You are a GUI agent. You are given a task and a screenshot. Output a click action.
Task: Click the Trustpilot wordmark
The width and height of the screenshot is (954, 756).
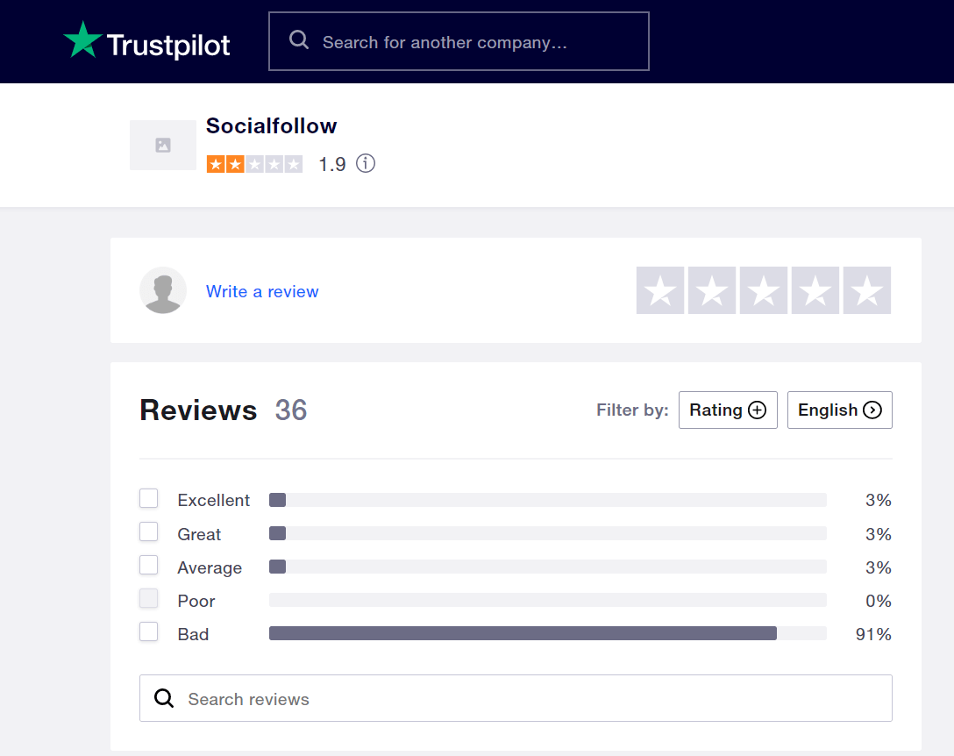click(x=168, y=45)
